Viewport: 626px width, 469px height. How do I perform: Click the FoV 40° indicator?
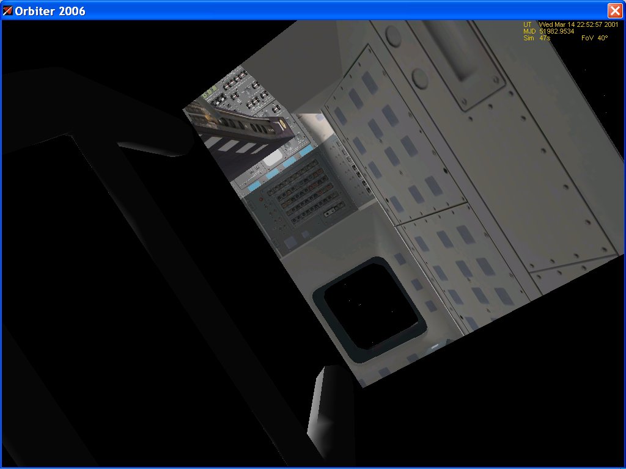pyautogui.click(x=594, y=38)
